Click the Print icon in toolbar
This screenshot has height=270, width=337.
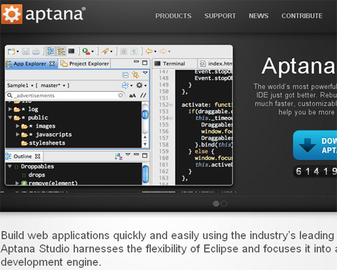(36, 51)
